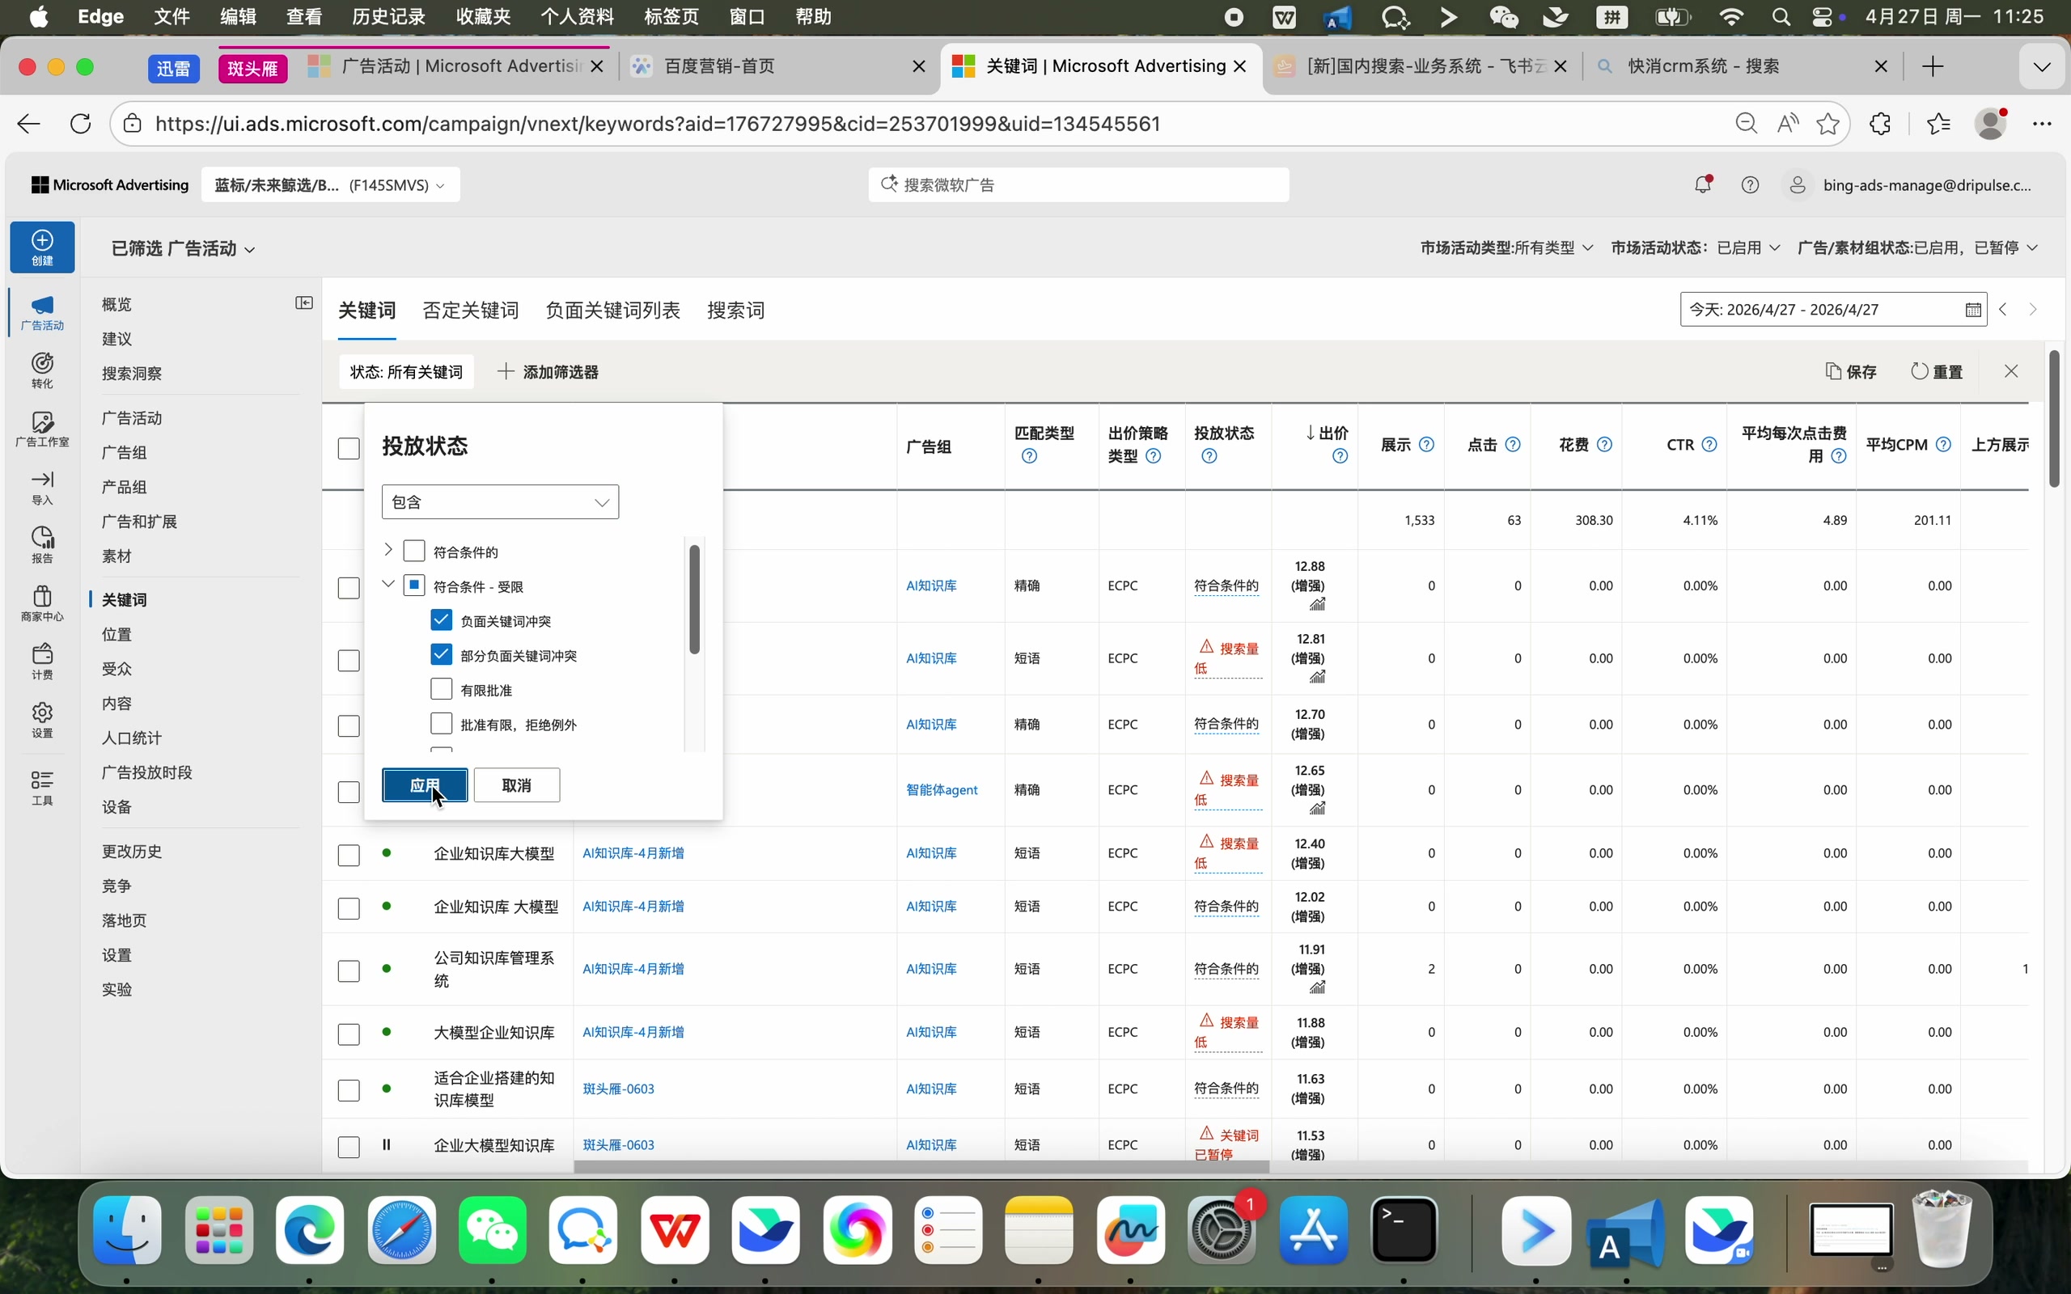Open the browser zoom magnifier icon
The height and width of the screenshot is (1294, 2071).
[1747, 123]
